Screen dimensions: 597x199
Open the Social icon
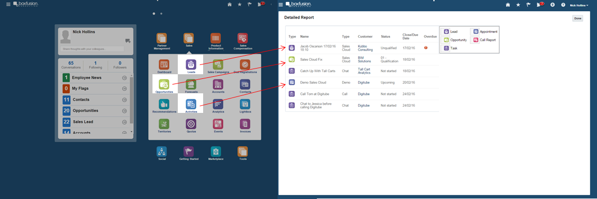(162, 152)
